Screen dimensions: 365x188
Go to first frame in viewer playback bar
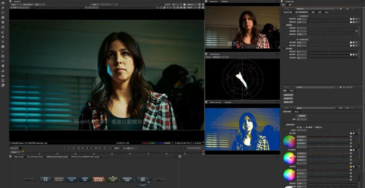pyautogui.click(x=71, y=148)
